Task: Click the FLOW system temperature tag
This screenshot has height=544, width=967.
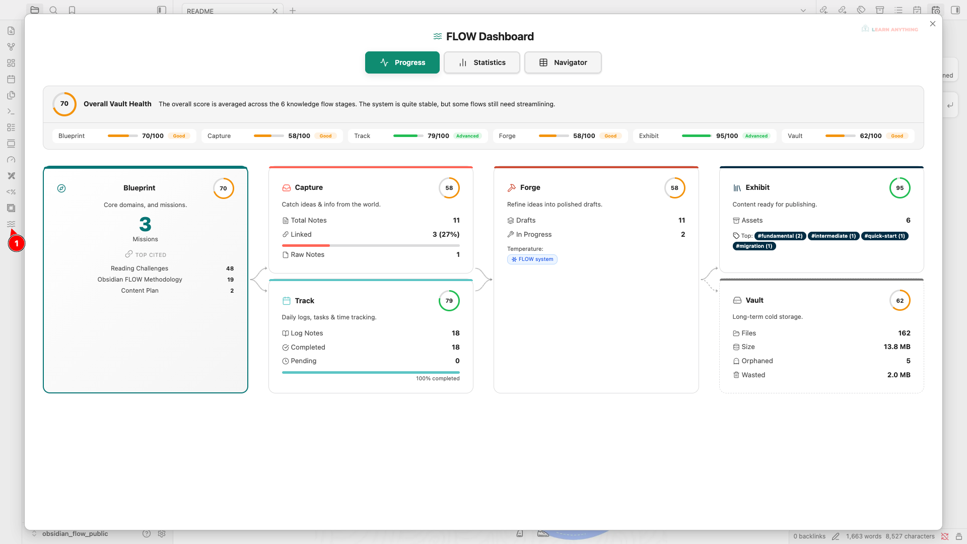Action: [532, 259]
